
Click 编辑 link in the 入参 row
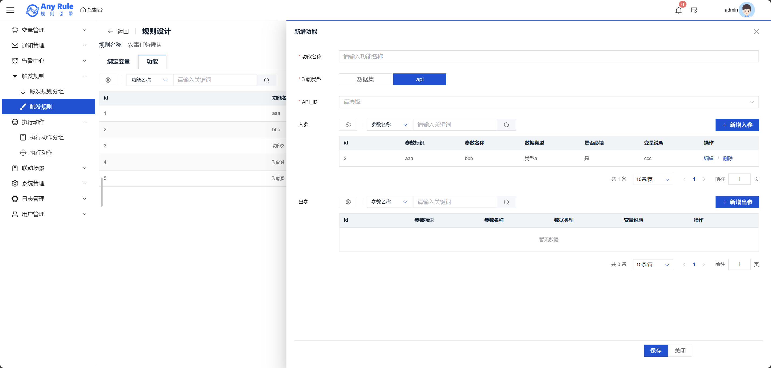click(x=709, y=158)
